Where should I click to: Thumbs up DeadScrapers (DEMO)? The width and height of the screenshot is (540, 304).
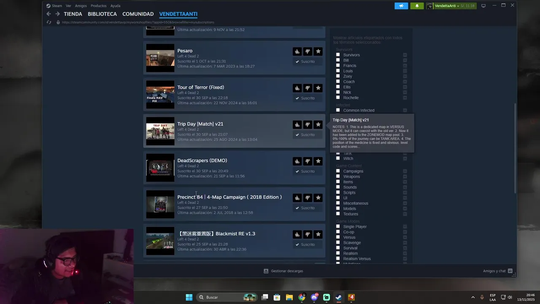[297, 161]
